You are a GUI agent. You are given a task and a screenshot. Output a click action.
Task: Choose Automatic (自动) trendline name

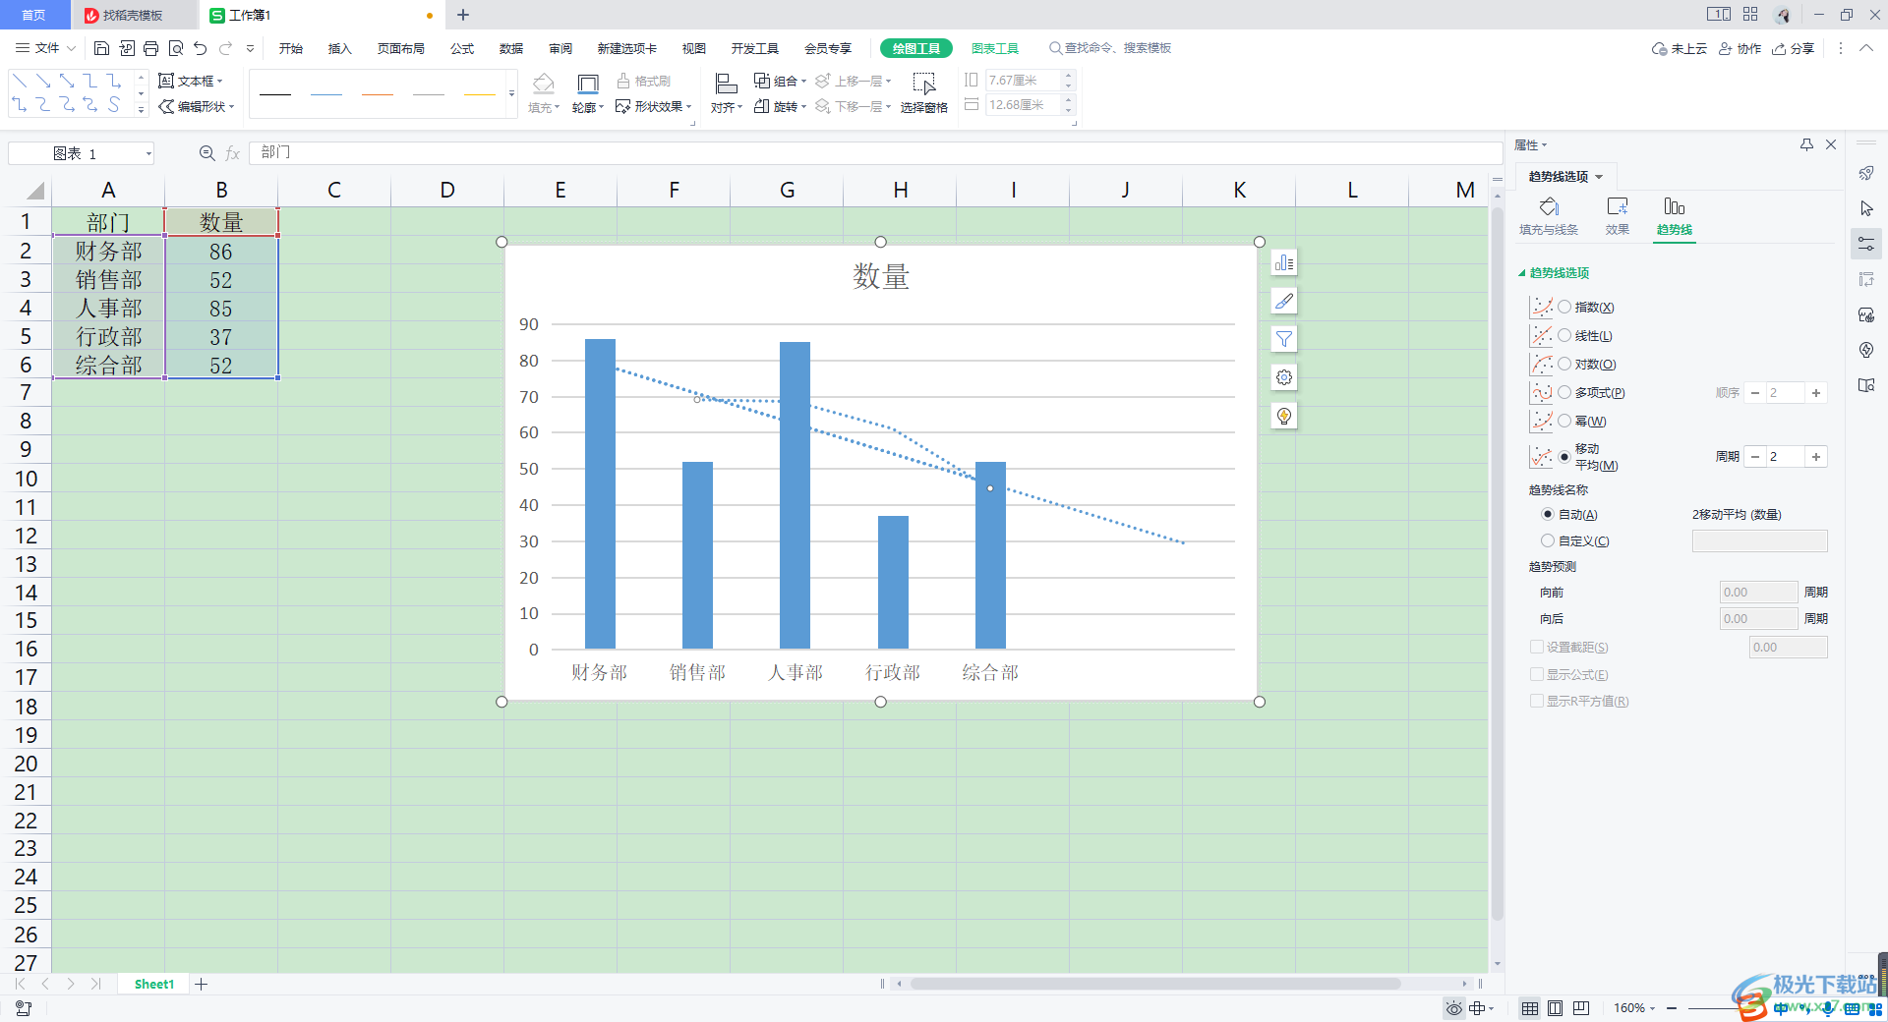pyautogui.click(x=1548, y=515)
